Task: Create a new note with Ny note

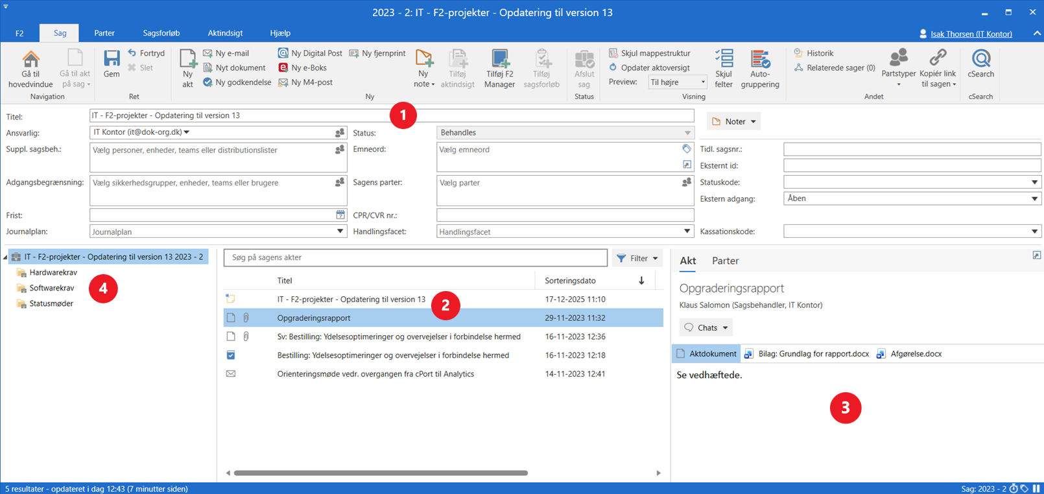Action: coord(424,67)
